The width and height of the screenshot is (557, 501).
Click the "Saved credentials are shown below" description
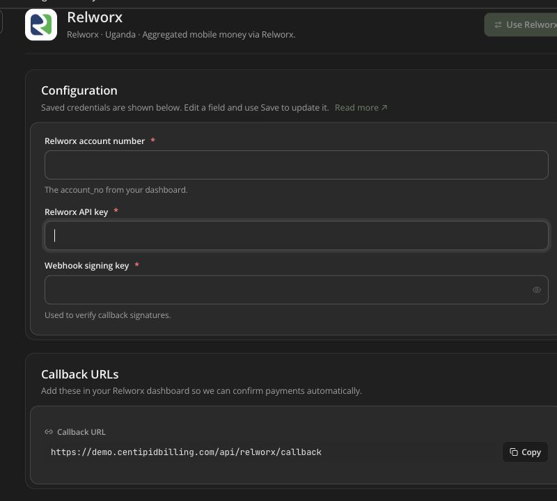[185, 108]
